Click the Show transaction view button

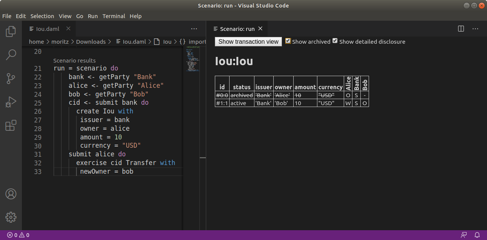(x=248, y=42)
